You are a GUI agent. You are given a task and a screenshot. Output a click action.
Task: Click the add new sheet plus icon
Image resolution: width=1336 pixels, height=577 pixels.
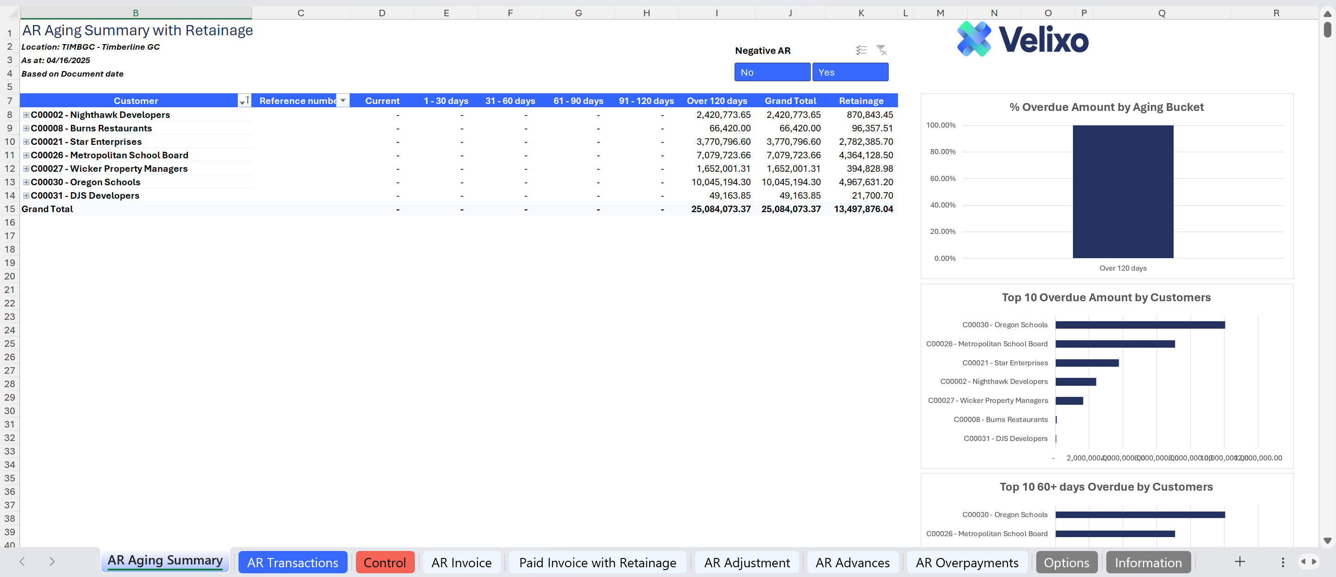click(x=1239, y=561)
